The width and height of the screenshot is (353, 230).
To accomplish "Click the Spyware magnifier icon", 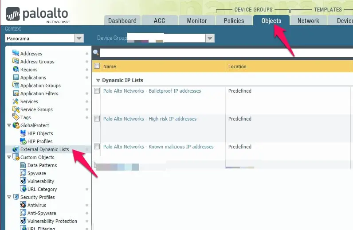I will 23,173.
